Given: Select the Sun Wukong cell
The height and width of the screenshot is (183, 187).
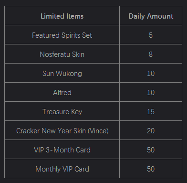Looking at the screenshot, I should click(x=62, y=73).
